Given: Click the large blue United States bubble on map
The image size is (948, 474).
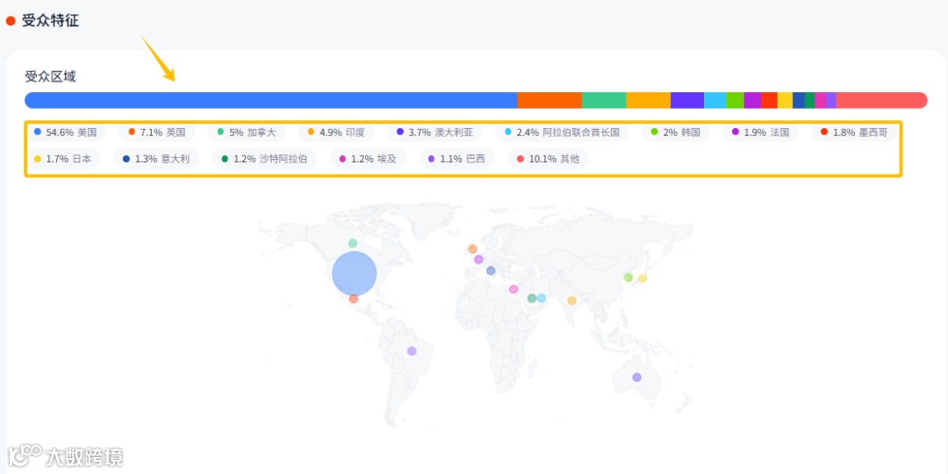Looking at the screenshot, I should [354, 274].
